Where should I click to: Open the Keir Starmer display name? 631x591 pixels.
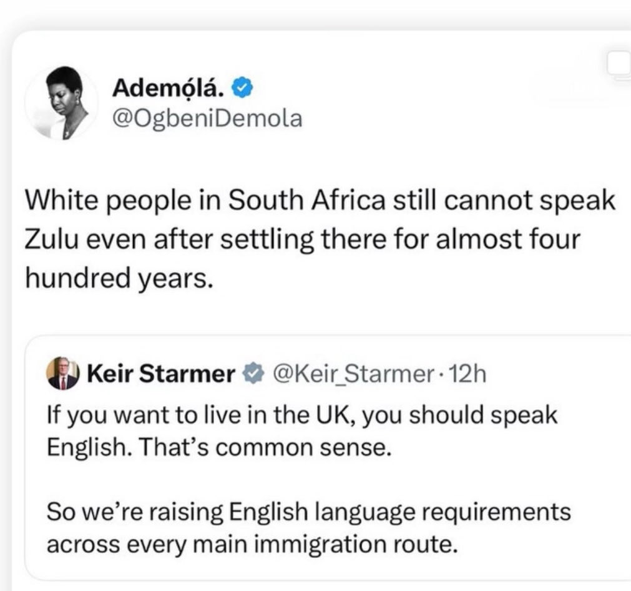160,375
